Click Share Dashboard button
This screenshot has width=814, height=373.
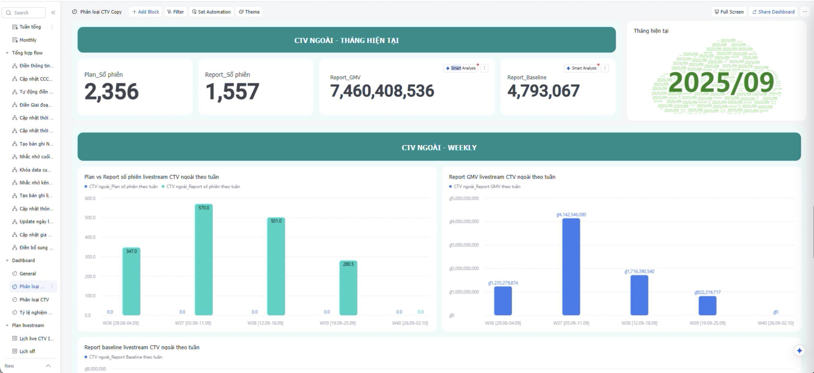click(773, 12)
